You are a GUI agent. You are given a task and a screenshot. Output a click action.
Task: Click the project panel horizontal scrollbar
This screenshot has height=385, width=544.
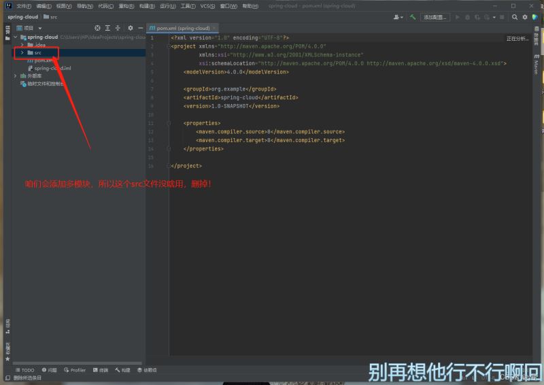click(78, 363)
